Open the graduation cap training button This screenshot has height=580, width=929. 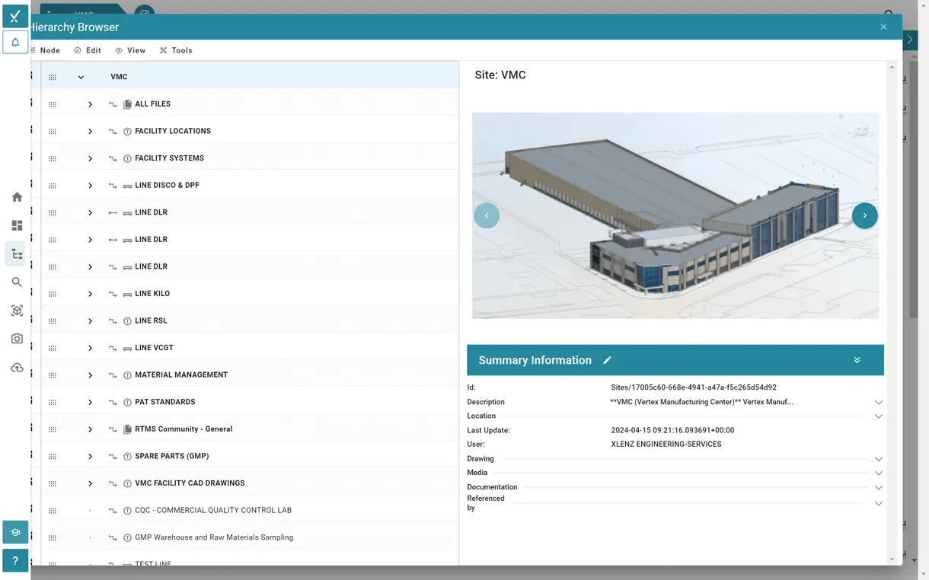tap(15, 532)
